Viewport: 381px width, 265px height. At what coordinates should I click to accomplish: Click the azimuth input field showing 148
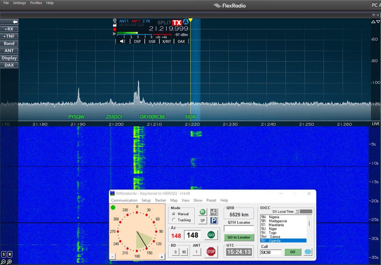click(192, 235)
